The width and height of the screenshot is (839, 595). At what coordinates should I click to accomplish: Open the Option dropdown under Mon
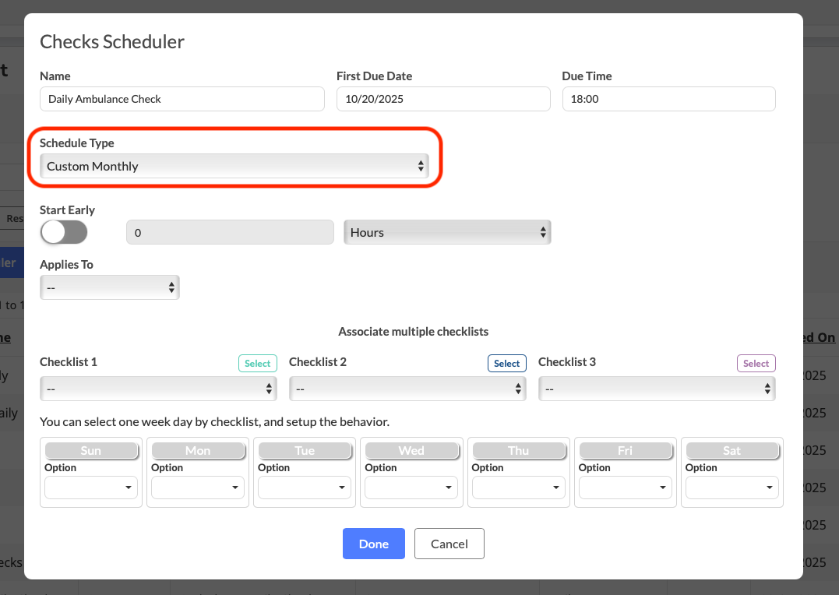[x=198, y=488]
